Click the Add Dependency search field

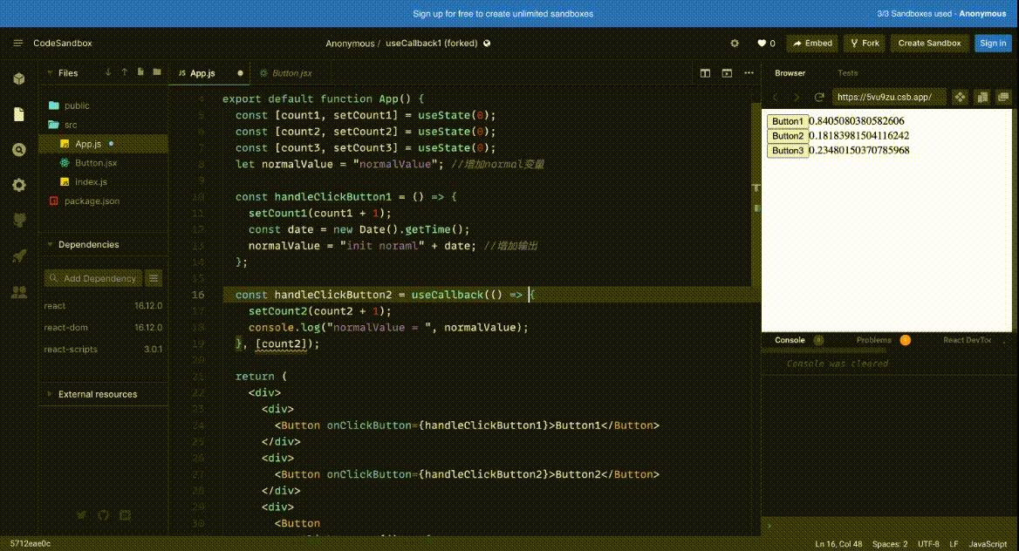click(x=93, y=278)
